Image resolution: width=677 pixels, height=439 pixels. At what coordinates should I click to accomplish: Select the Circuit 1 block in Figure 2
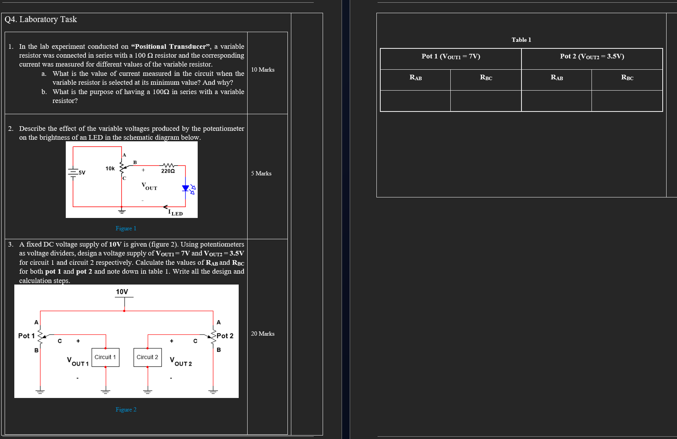[x=105, y=357]
